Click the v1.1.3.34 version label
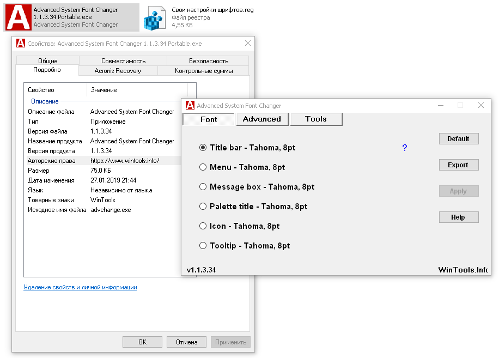The width and height of the screenshot is (499, 358). click(201, 270)
